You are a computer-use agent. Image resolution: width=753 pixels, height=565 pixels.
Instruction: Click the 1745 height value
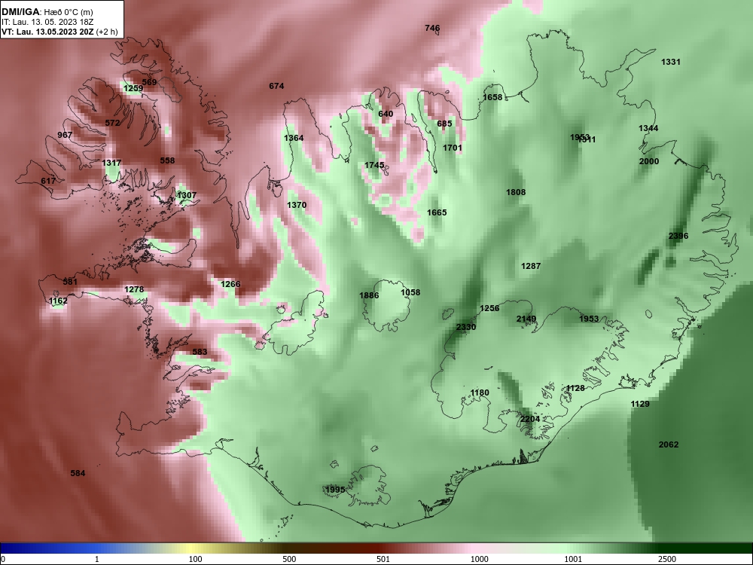374,165
